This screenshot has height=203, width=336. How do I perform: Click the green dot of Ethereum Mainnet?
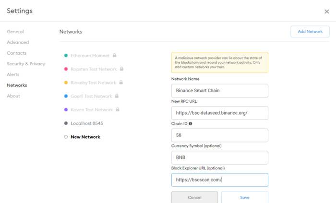pos(66,56)
